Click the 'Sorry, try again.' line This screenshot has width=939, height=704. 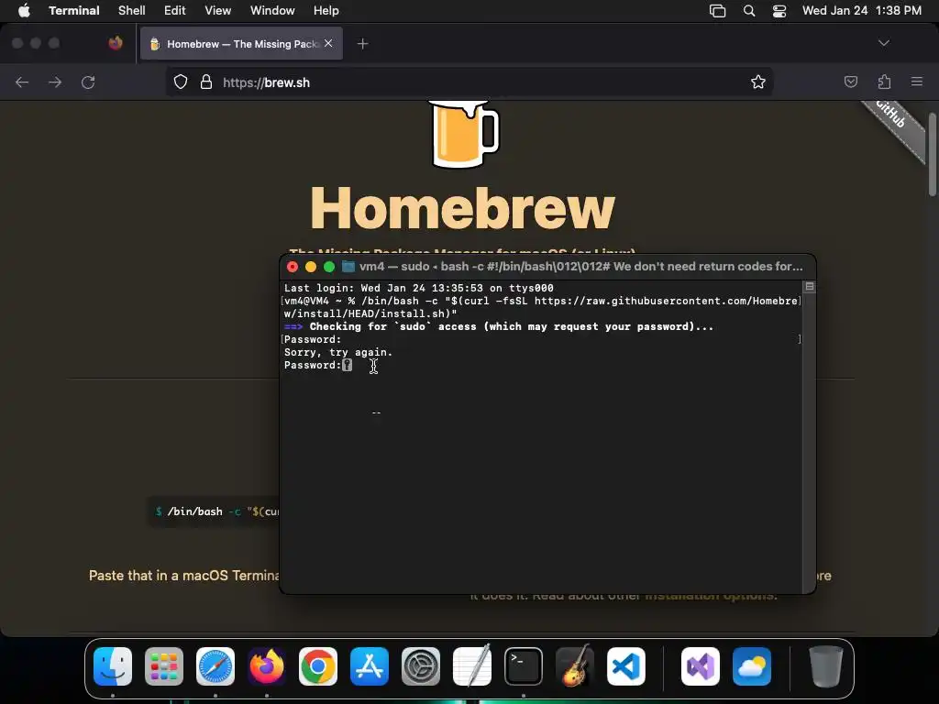pyautogui.click(x=338, y=352)
